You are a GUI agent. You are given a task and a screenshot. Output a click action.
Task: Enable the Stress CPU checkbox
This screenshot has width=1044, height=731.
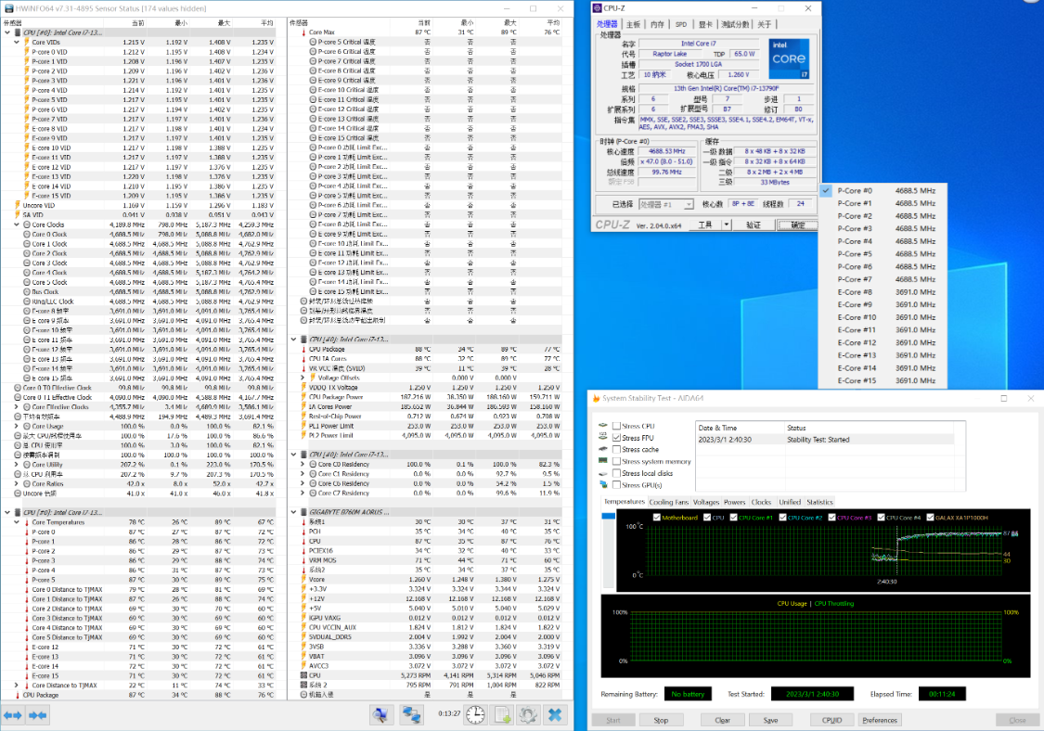point(616,426)
